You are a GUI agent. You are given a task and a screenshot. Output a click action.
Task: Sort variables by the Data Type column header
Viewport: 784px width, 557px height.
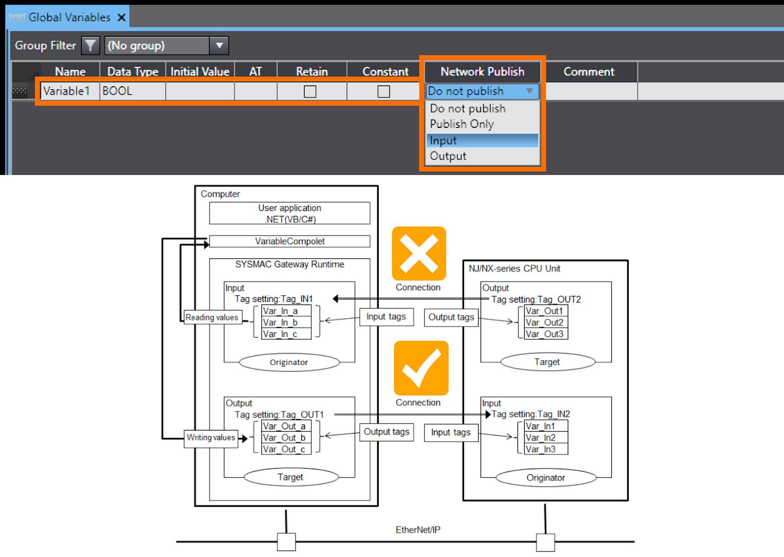coord(132,72)
